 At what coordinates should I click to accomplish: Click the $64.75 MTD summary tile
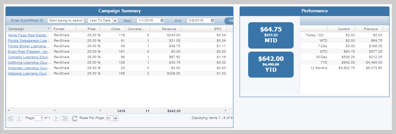click(271, 35)
